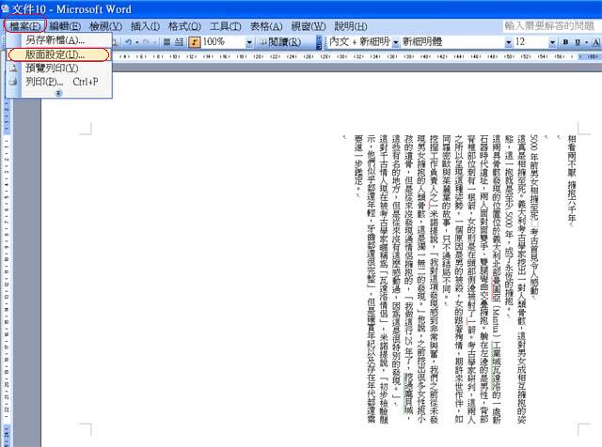
Task: Click the text direction toolbar icon
Action: point(179,41)
